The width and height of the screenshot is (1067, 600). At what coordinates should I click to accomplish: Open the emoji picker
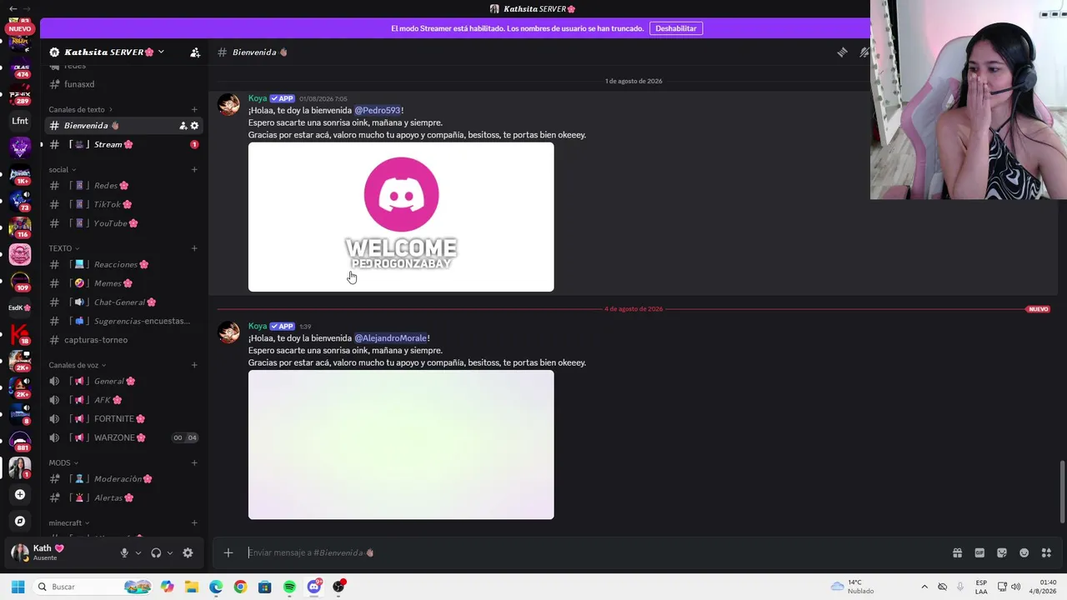1024,552
